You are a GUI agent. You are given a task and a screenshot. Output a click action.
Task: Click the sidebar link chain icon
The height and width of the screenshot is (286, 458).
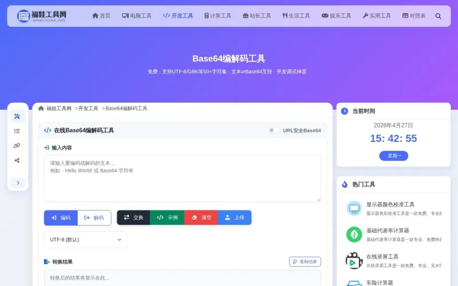click(17, 145)
